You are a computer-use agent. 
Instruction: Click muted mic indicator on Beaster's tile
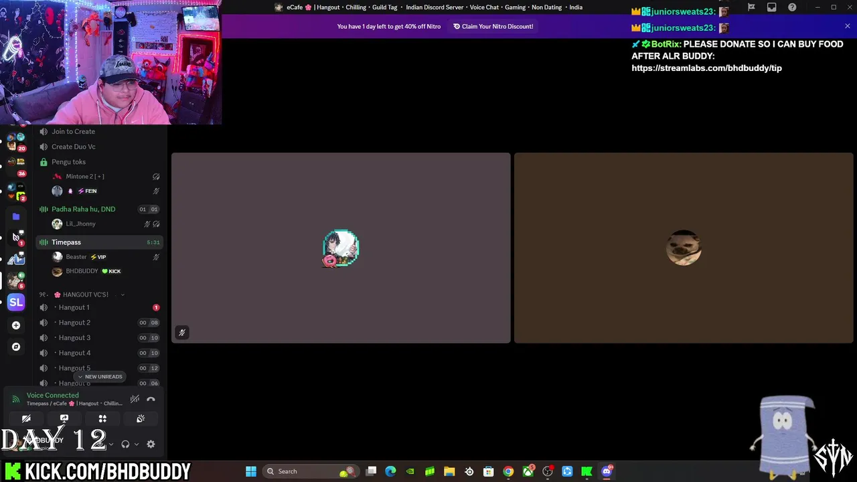[181, 333]
